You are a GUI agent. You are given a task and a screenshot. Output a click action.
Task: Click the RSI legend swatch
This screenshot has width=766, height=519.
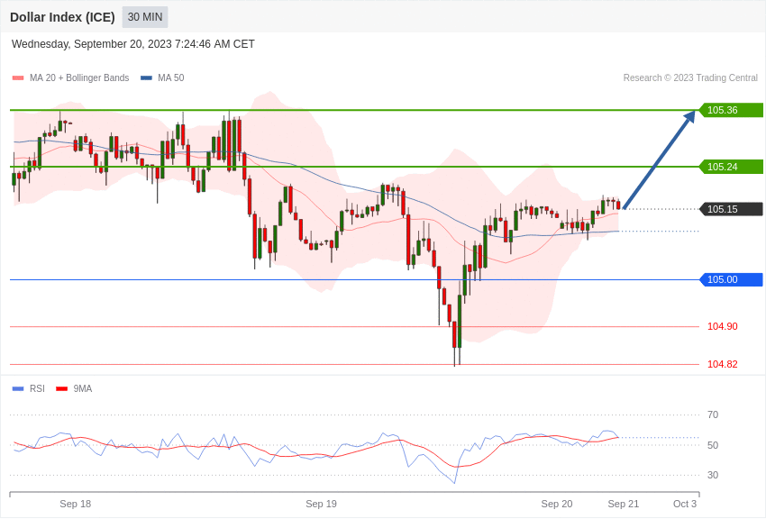18,388
